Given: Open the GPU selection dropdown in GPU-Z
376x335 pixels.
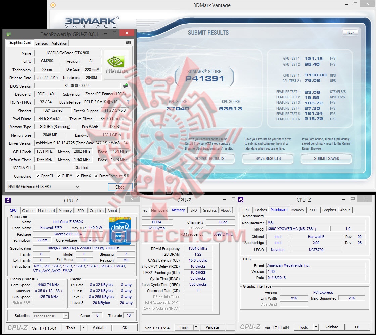Looking at the screenshot, I should point(43,187).
